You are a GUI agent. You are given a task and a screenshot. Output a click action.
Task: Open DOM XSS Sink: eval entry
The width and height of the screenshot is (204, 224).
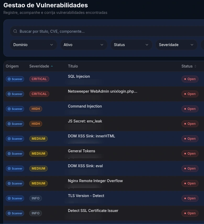click(85, 166)
